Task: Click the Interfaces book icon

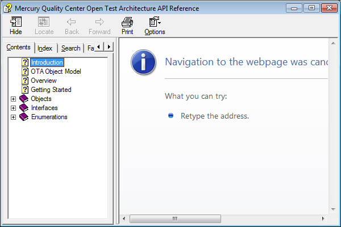Action: [x=23, y=108]
